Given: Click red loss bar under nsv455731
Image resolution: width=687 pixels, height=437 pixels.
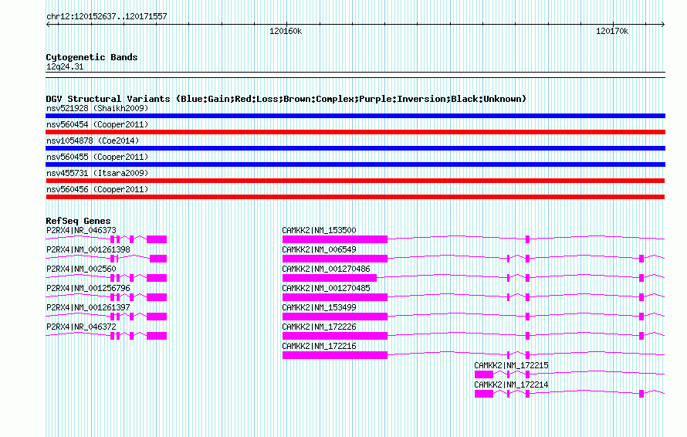Looking at the screenshot, I should [x=355, y=181].
